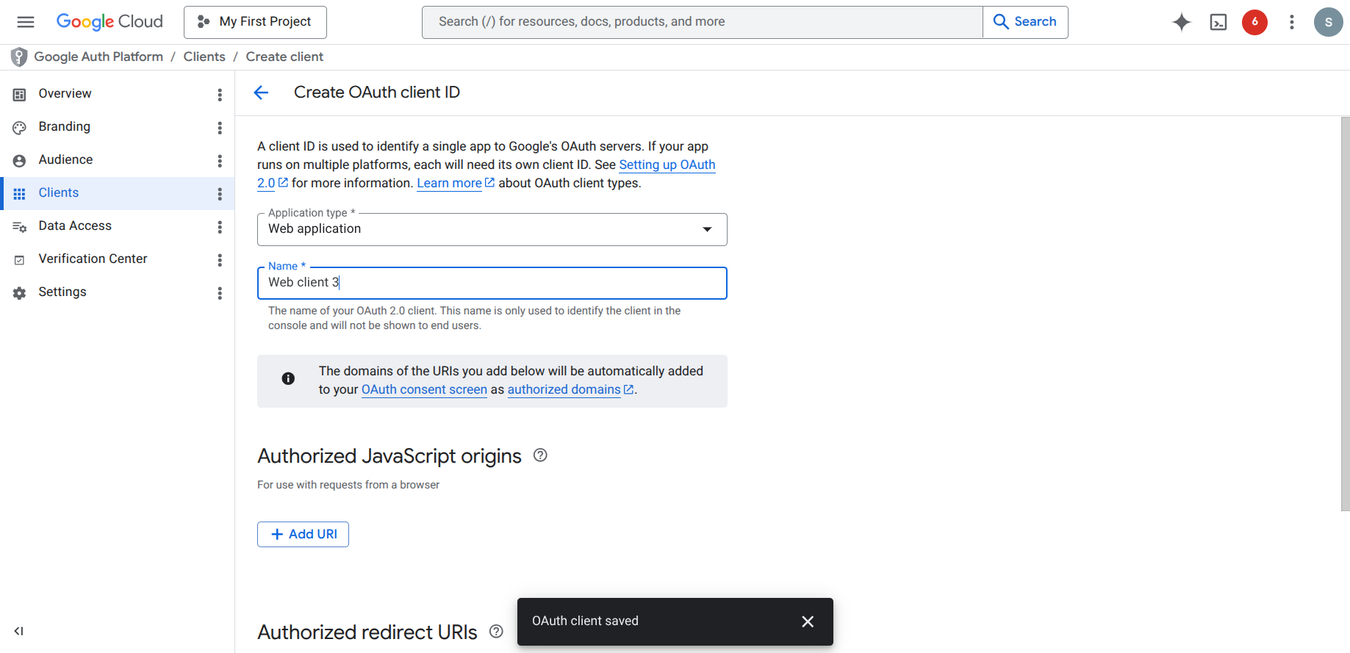The width and height of the screenshot is (1350, 653).
Task: Select Audience in the sidebar
Action: pyautogui.click(x=117, y=160)
